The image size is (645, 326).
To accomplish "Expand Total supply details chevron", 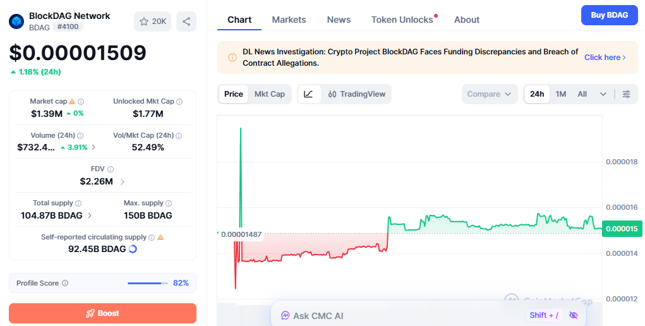I will point(90,215).
